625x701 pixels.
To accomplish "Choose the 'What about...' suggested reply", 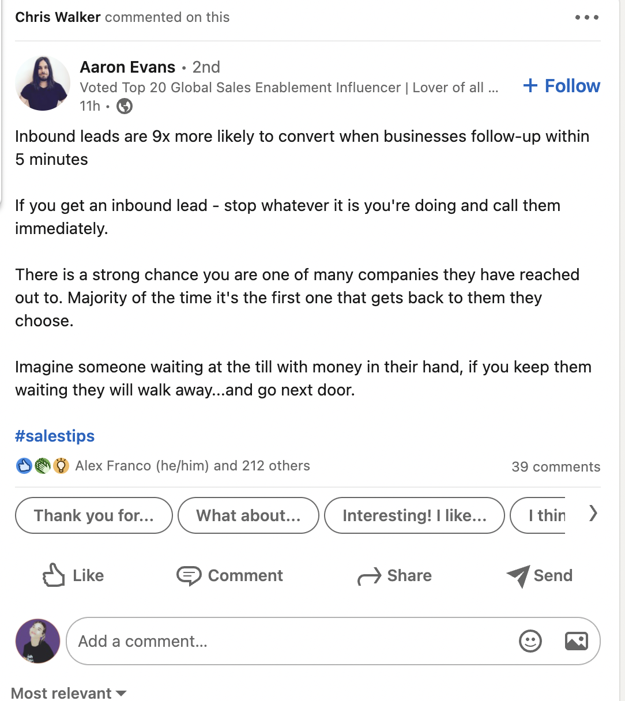I will pos(249,515).
